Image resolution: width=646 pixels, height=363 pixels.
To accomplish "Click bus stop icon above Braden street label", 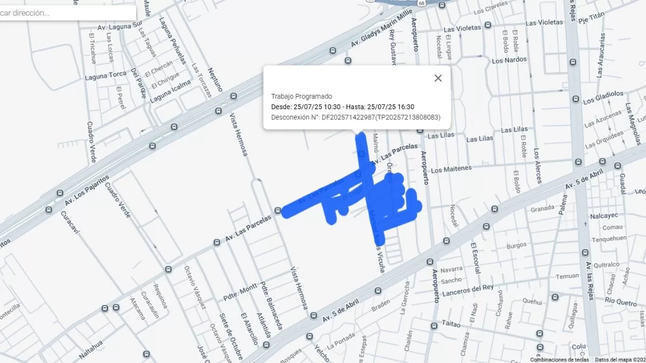I will click(377, 291).
